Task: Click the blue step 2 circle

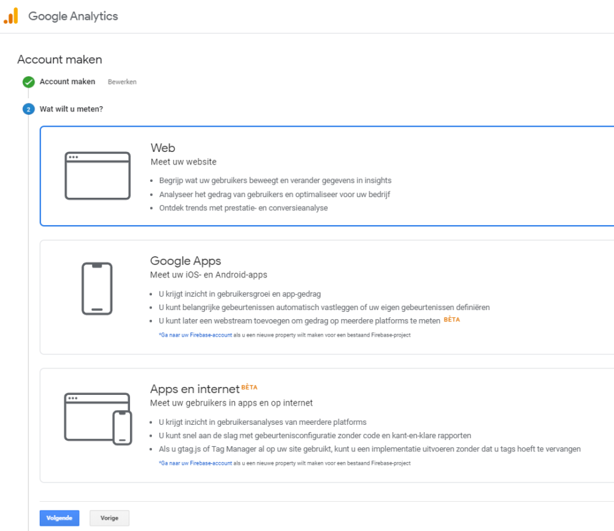Action: point(29,109)
